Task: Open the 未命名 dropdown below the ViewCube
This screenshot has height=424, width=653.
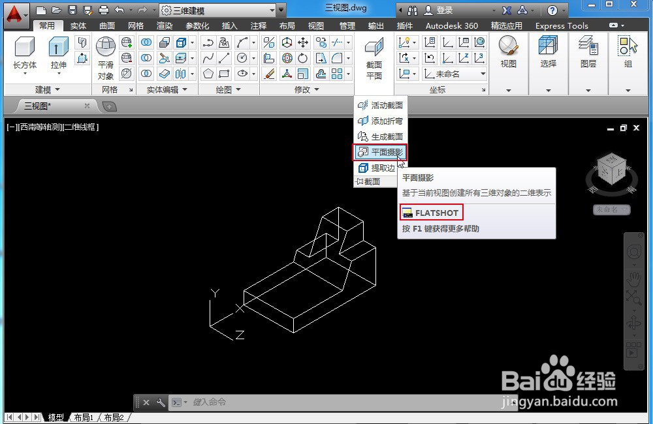Action: [612, 209]
